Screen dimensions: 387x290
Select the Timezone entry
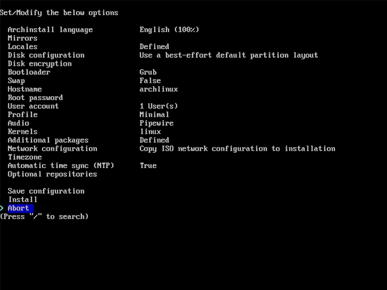point(25,157)
